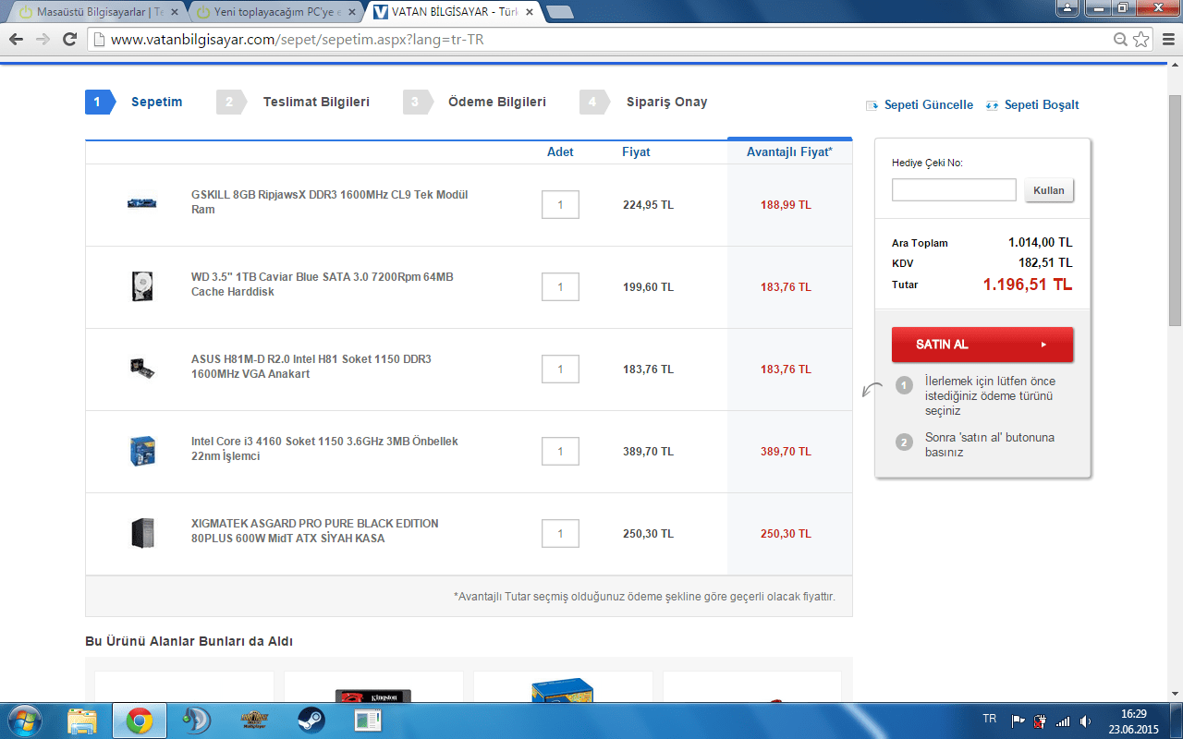The height and width of the screenshot is (739, 1183).
Task: Click the network signal tray icon
Action: click(x=1063, y=721)
